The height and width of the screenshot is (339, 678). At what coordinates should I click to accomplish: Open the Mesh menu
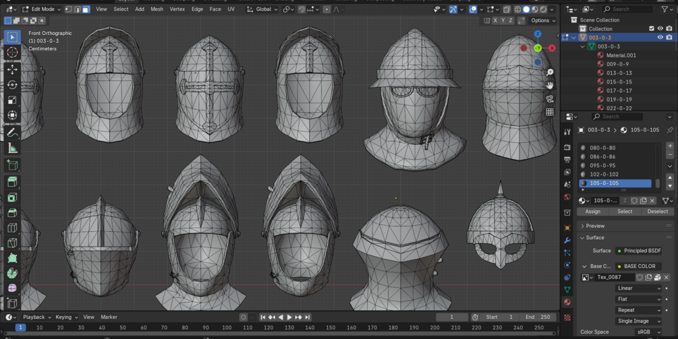pyautogui.click(x=157, y=9)
